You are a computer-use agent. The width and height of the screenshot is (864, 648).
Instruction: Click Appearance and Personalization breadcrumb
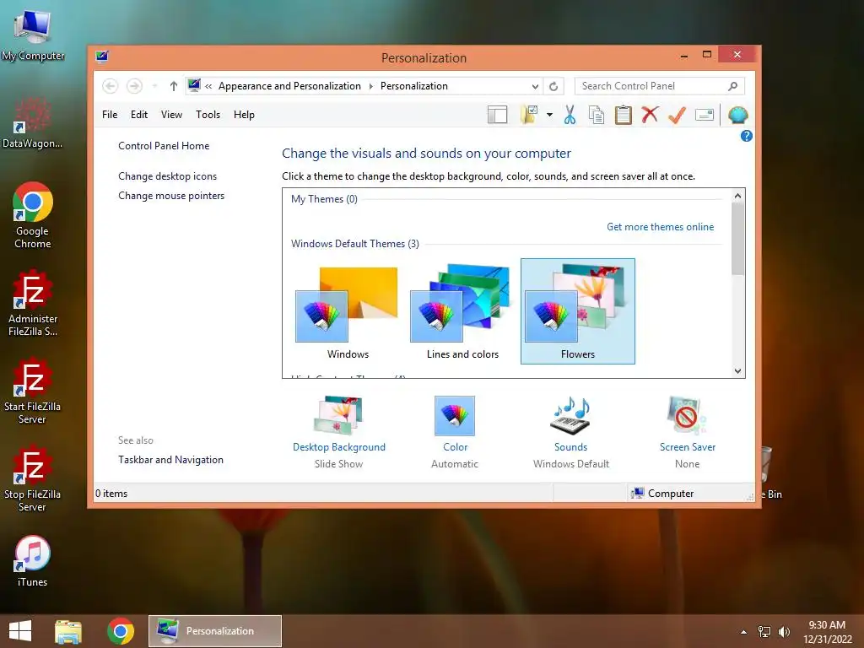click(x=289, y=86)
